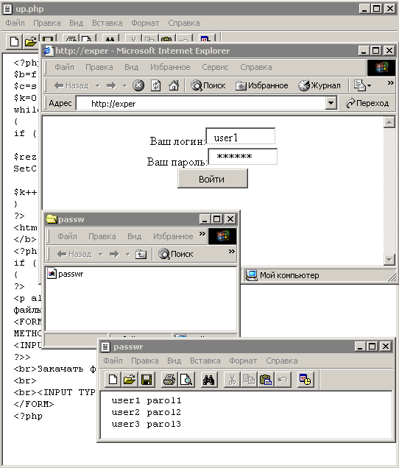
Task: Click the Print icon in passwr toolbar
Action: click(x=169, y=380)
